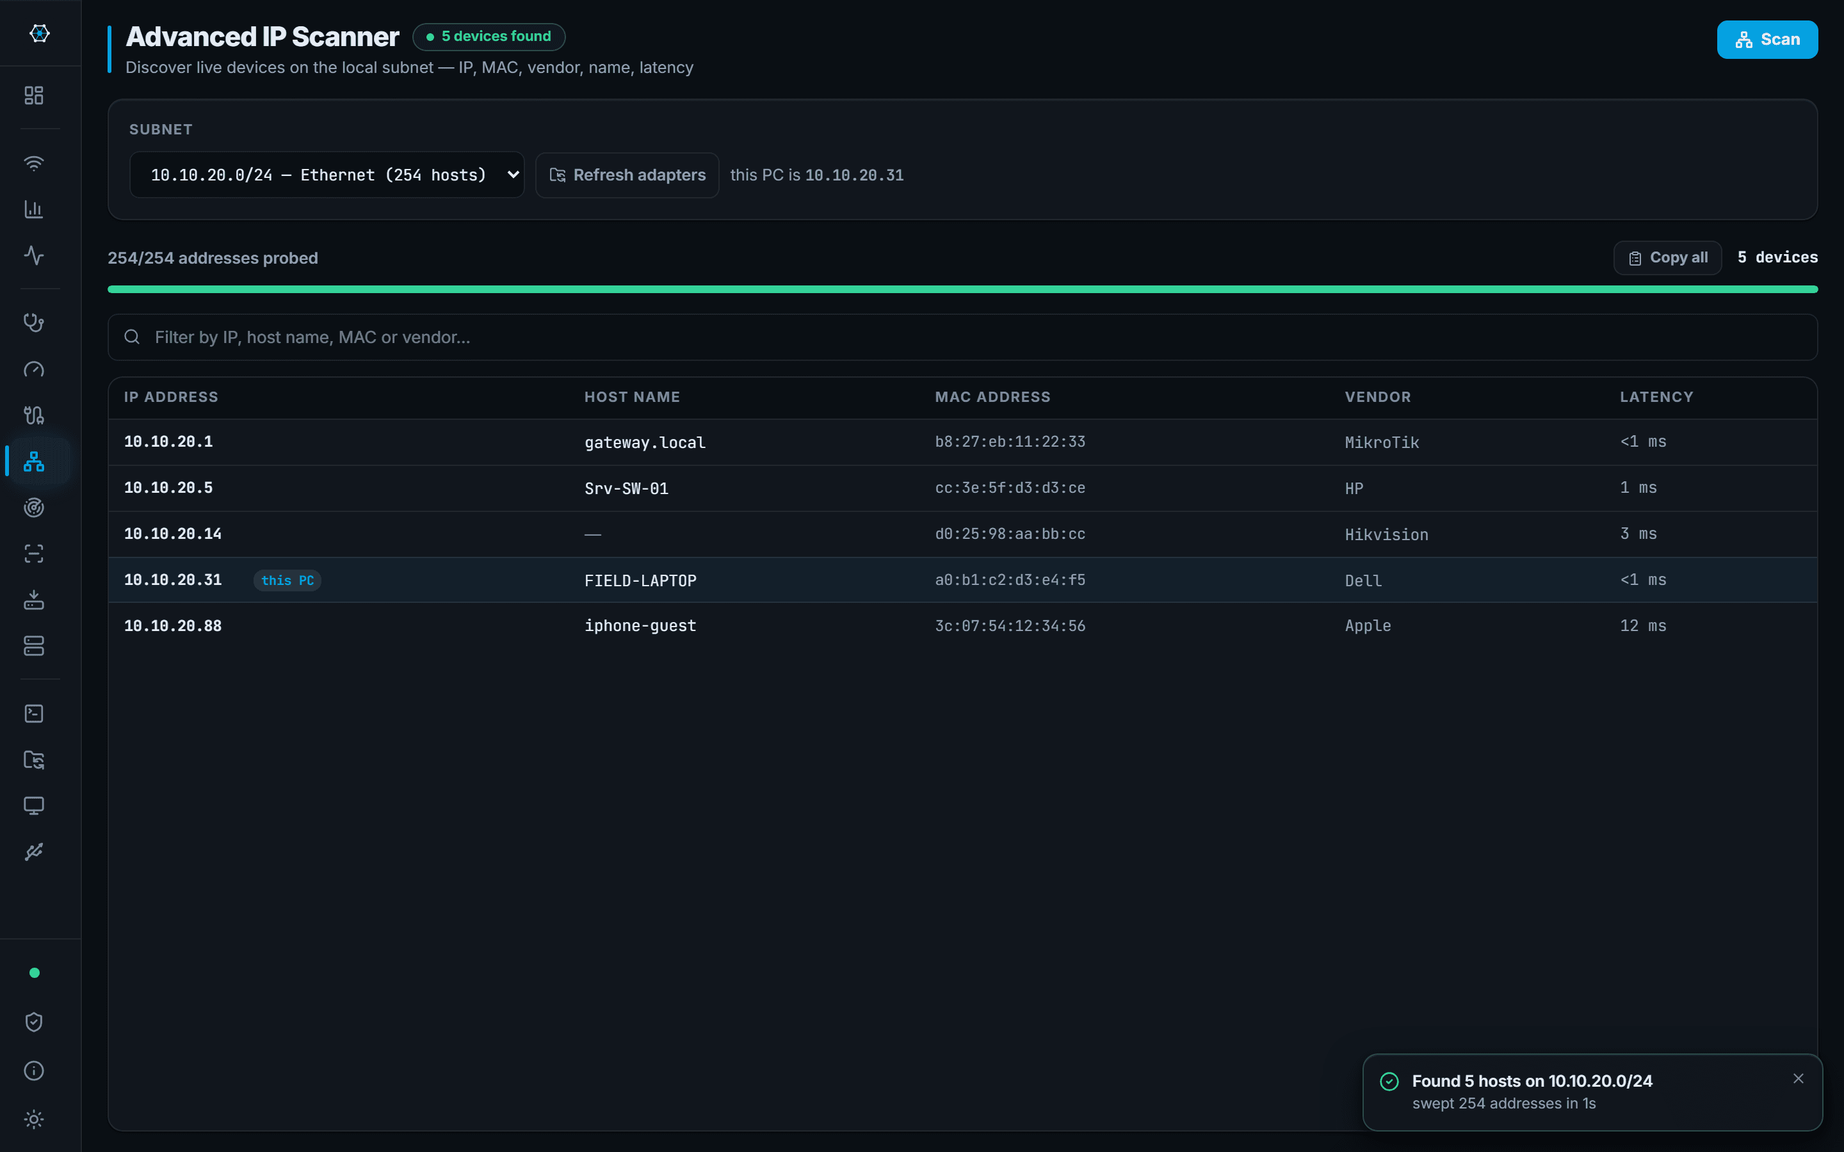Select IP 10.10.20.5 row cell

(168, 488)
